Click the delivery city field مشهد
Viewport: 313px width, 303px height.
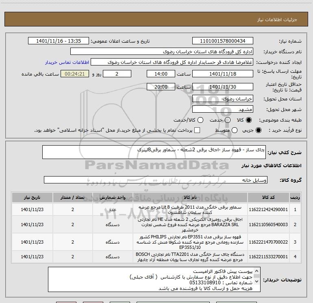click(223, 109)
